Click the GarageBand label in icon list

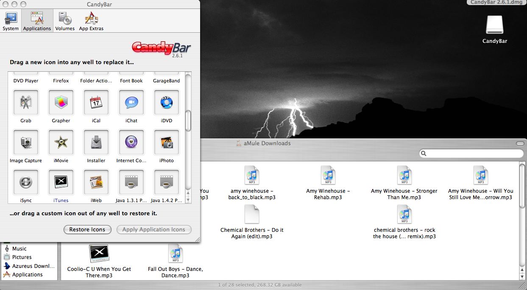[x=167, y=81]
